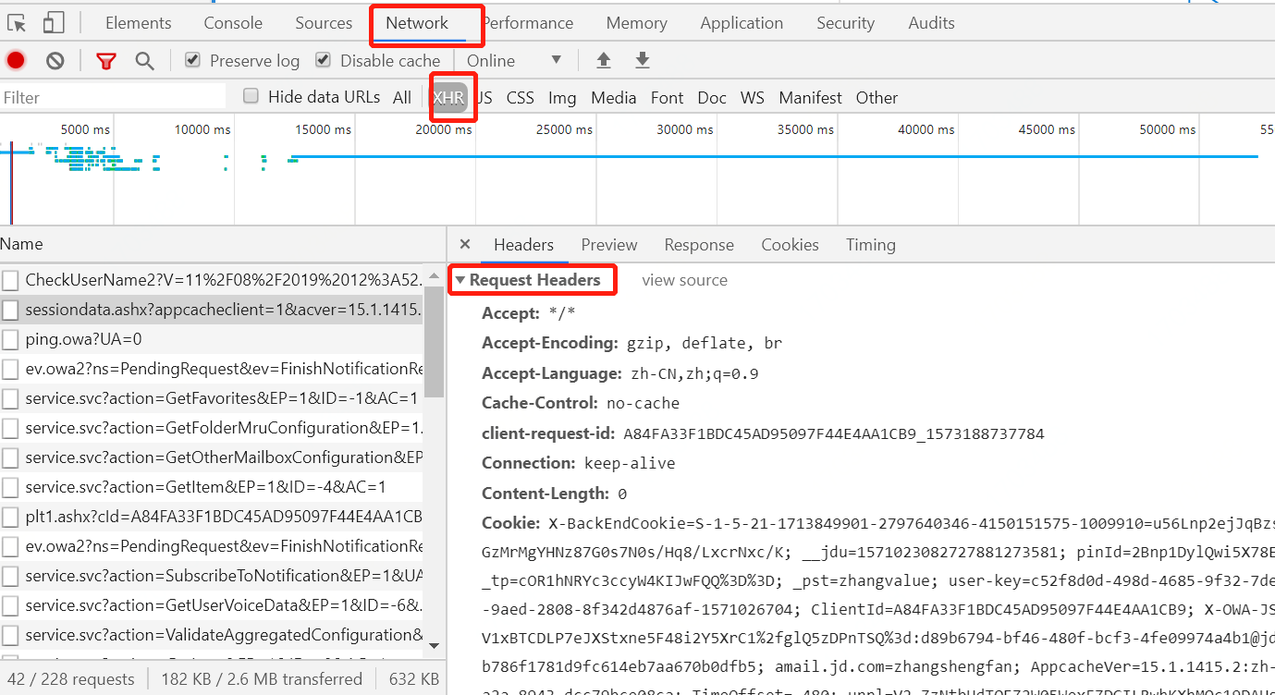
Task: Click the 20000 ms timeline marker
Action: [443, 130]
